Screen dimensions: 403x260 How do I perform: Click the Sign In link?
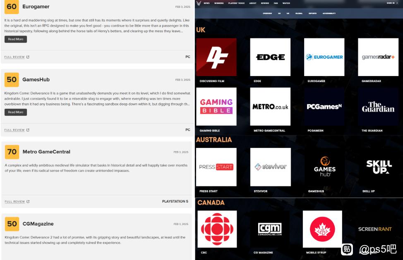pyautogui.click(x=392, y=3)
